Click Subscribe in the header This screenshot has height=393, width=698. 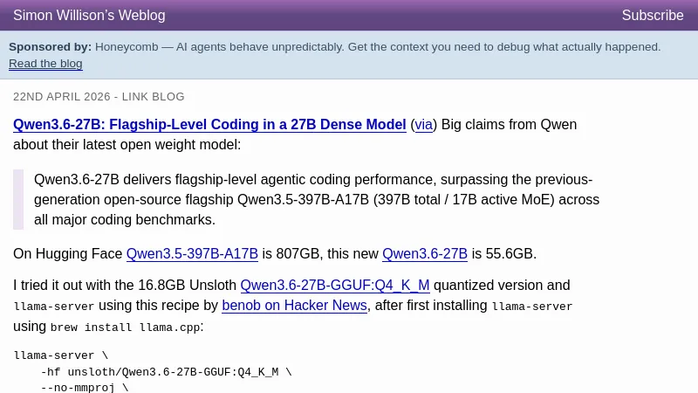(652, 16)
